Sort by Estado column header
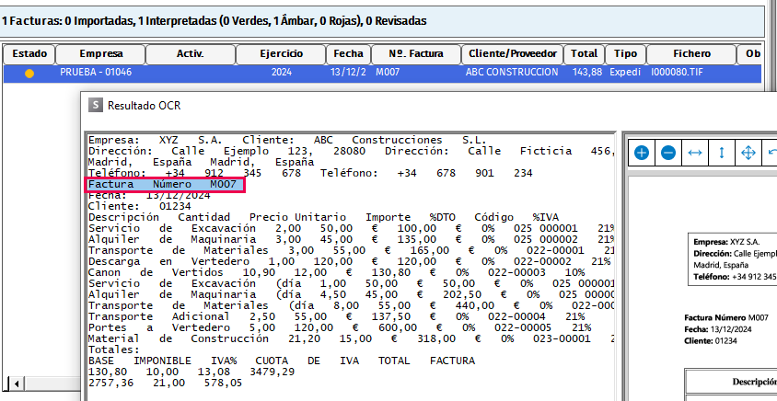The height and width of the screenshot is (401, 777). (x=29, y=54)
